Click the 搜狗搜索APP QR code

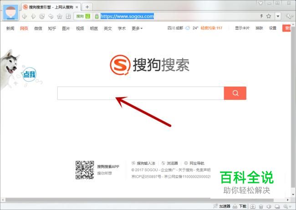(85, 170)
